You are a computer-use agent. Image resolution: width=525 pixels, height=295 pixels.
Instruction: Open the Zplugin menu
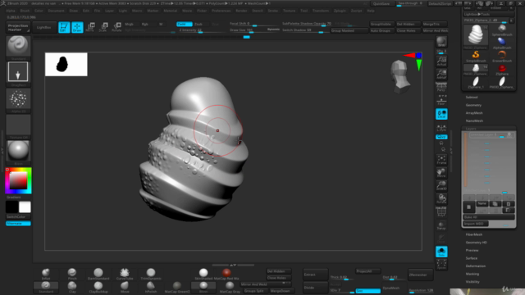(x=340, y=11)
